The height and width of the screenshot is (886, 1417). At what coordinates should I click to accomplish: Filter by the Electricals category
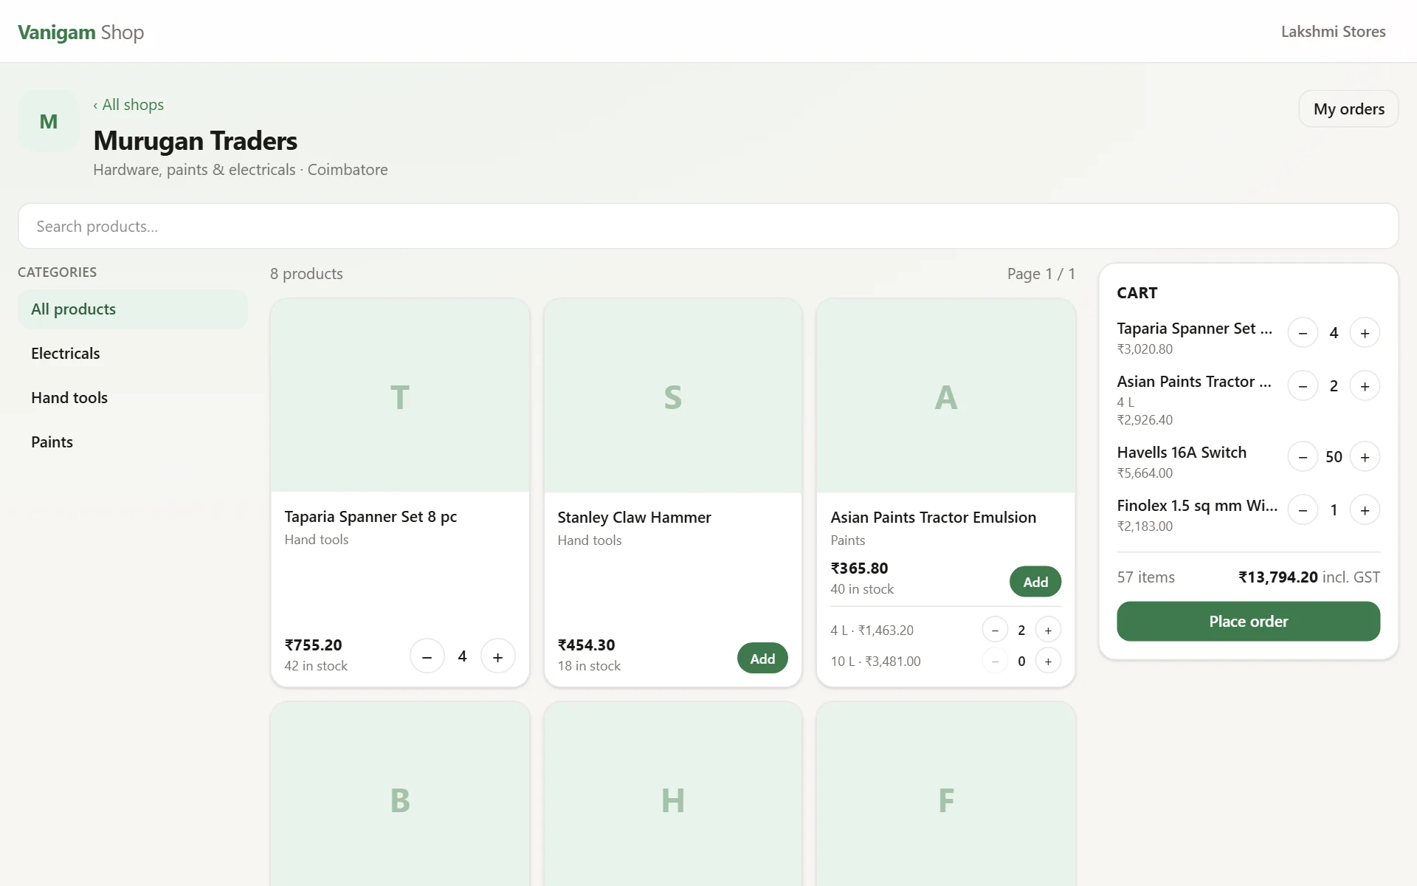[133, 354]
